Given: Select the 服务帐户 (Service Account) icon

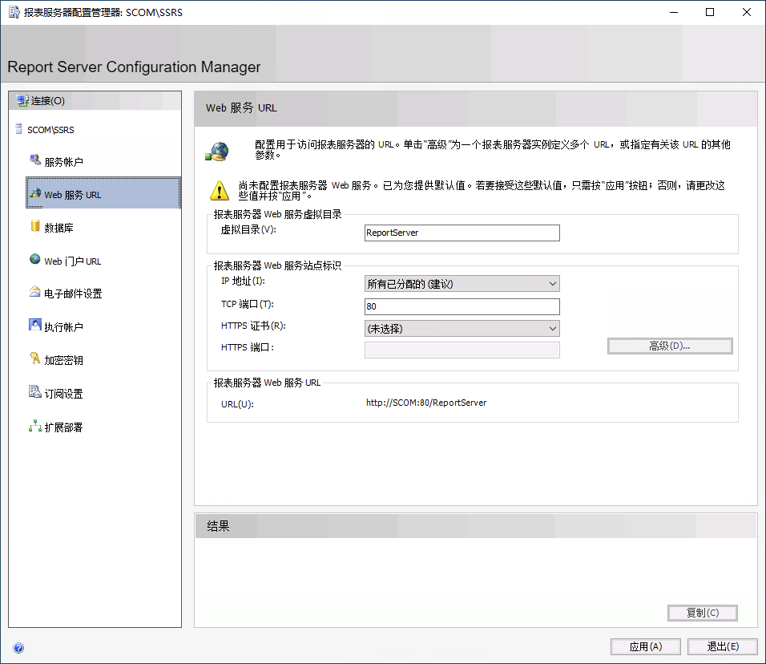Looking at the screenshot, I should pyautogui.click(x=35, y=160).
